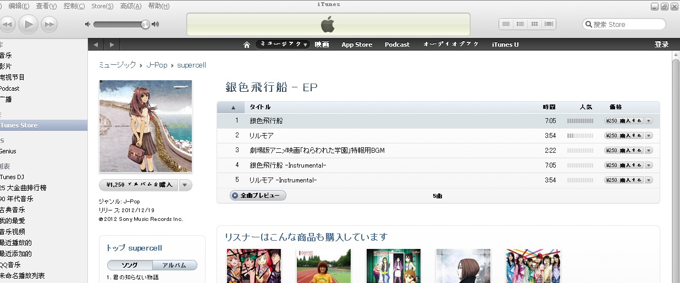Screen dimensions: 680x283
Task: Open the 帮助 menu
Action: (x=159, y=6)
